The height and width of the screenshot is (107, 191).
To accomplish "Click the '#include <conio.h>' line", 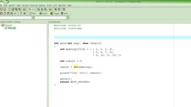I will tap(67, 25).
